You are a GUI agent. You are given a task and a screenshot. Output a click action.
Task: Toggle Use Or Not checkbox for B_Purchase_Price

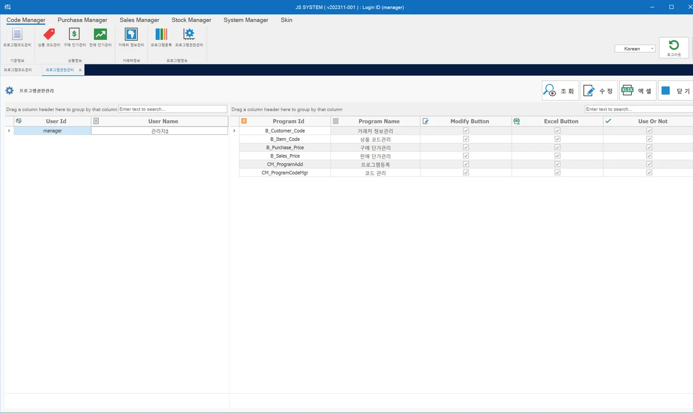649,147
